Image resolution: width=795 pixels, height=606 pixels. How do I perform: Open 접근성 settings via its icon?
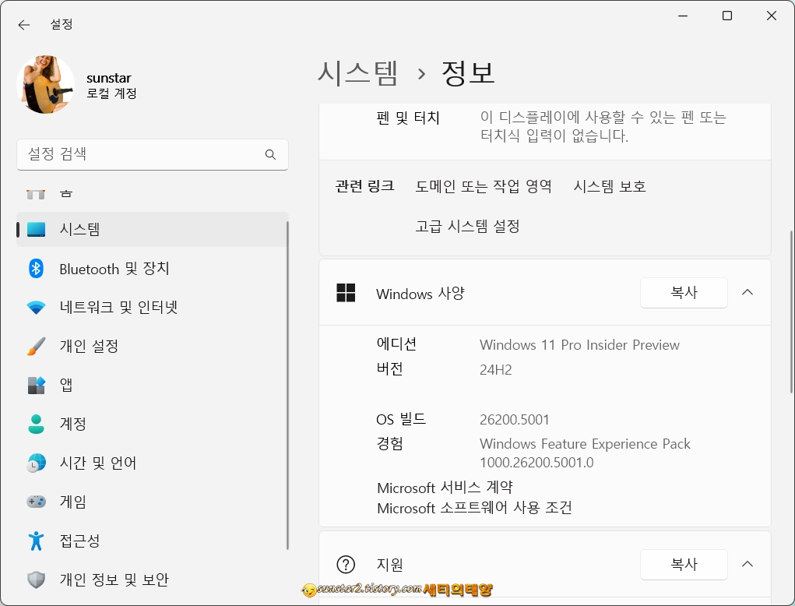coord(36,541)
